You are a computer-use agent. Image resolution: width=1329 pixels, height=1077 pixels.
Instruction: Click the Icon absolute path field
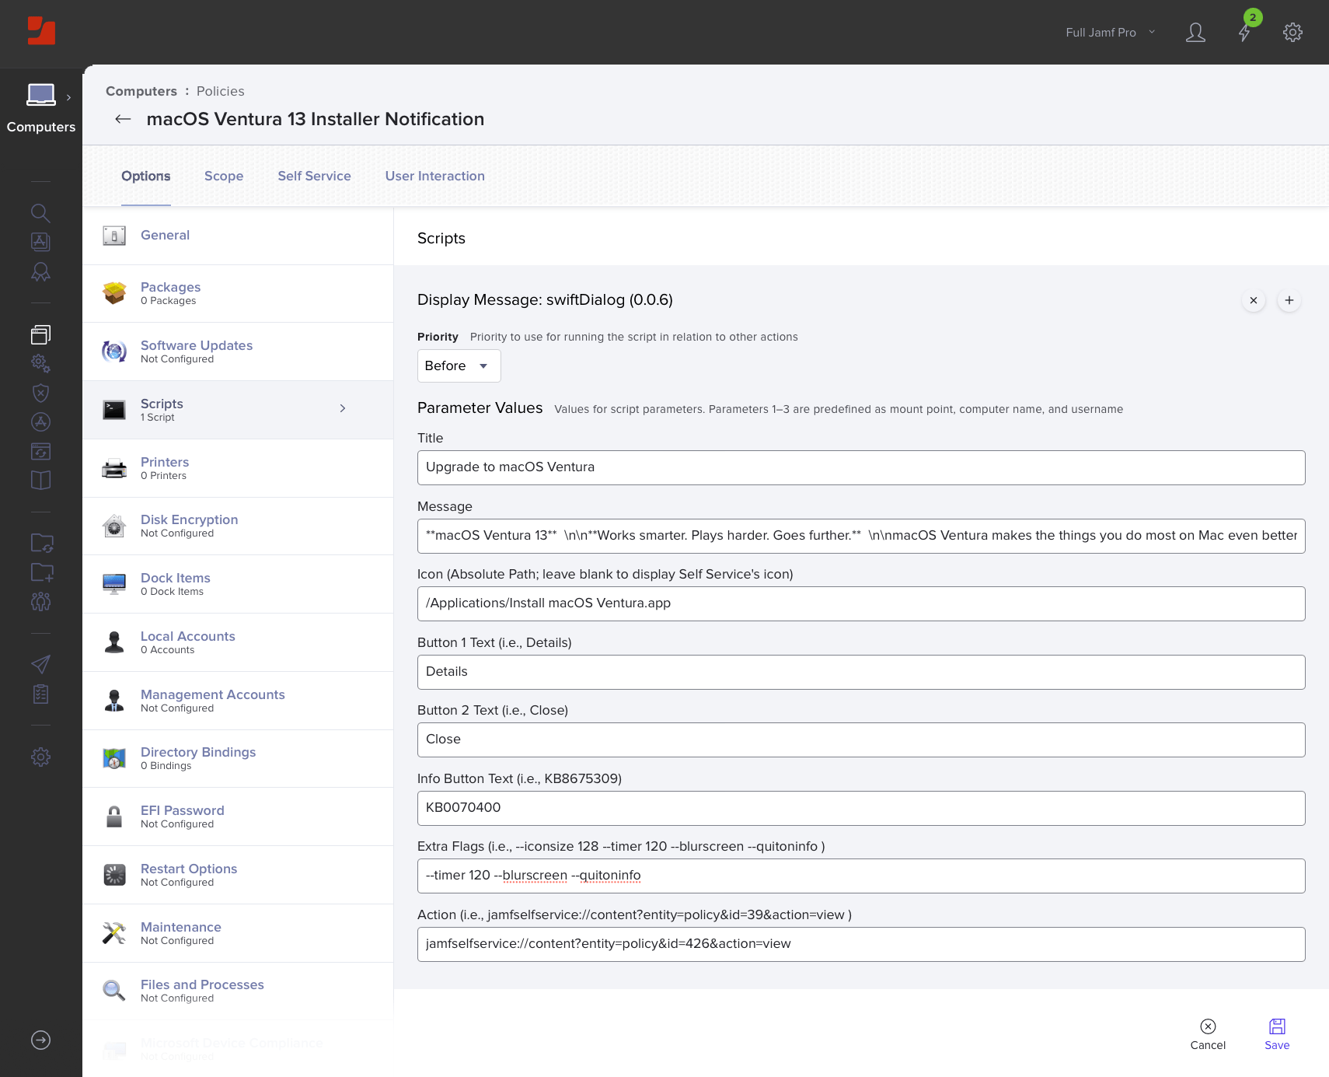coord(861,603)
